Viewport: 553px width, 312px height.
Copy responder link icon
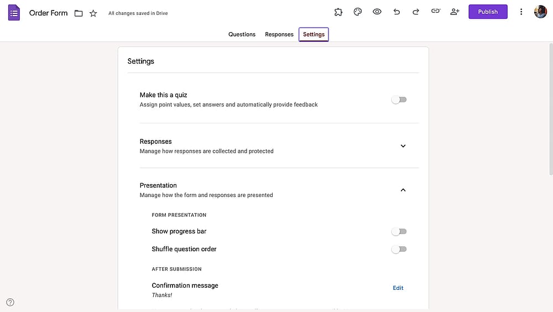pyautogui.click(x=436, y=11)
